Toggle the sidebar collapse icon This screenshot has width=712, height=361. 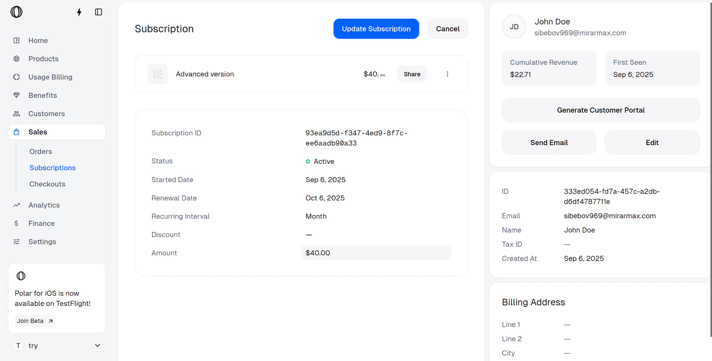(98, 12)
